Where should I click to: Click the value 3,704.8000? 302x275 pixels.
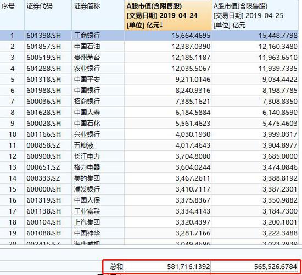click(x=193, y=156)
